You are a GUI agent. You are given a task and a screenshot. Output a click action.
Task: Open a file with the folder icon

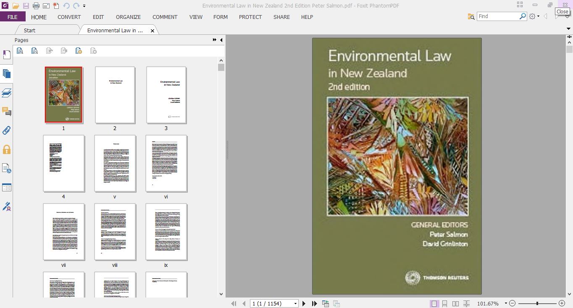tap(16, 6)
